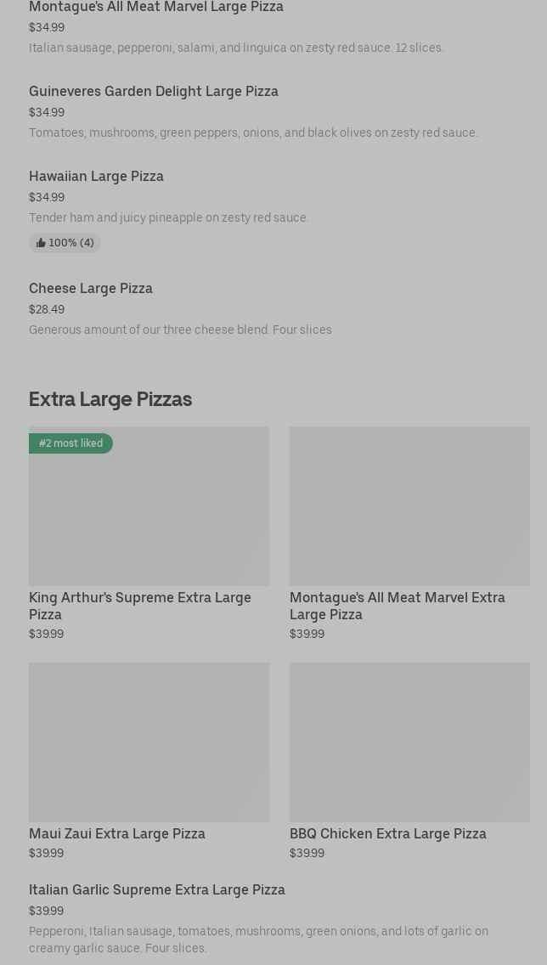Screen dimensions: 547x965
Task: Click BBQ Chicken Extra Large Pizza image
Action: 409,742
